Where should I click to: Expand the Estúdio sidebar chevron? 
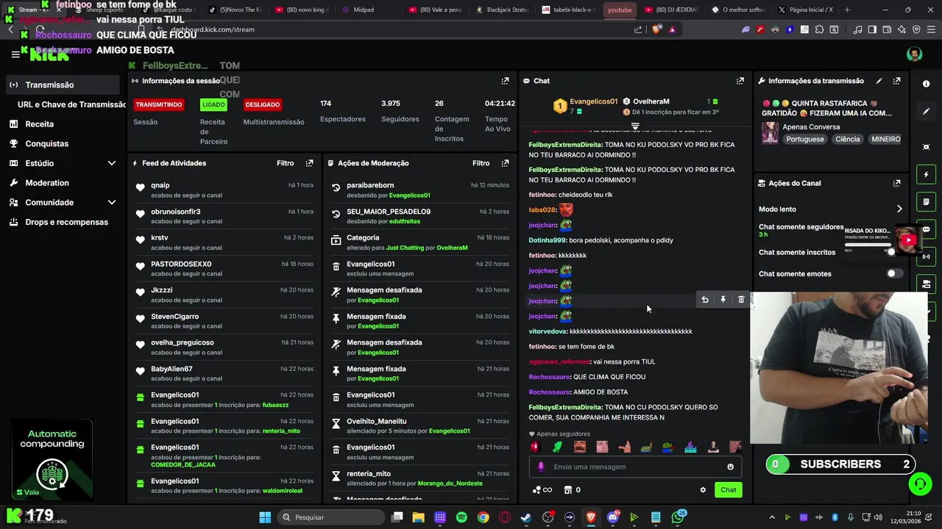(x=112, y=163)
